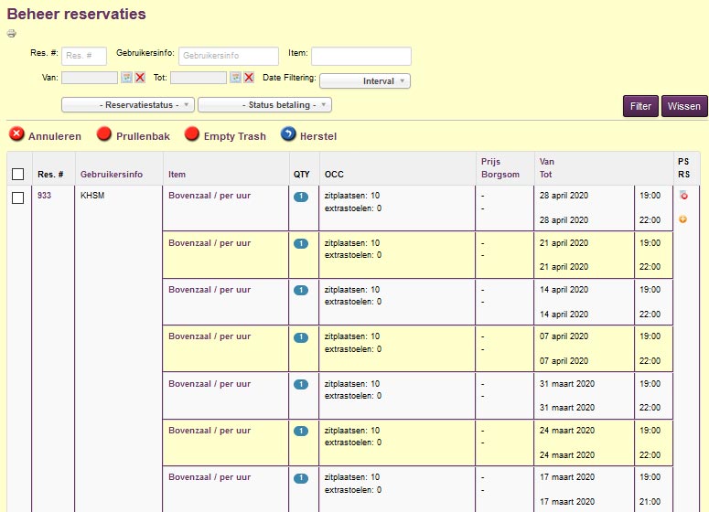This screenshot has width=709, height=512.
Task: Click the QTY column header
Action: click(302, 175)
